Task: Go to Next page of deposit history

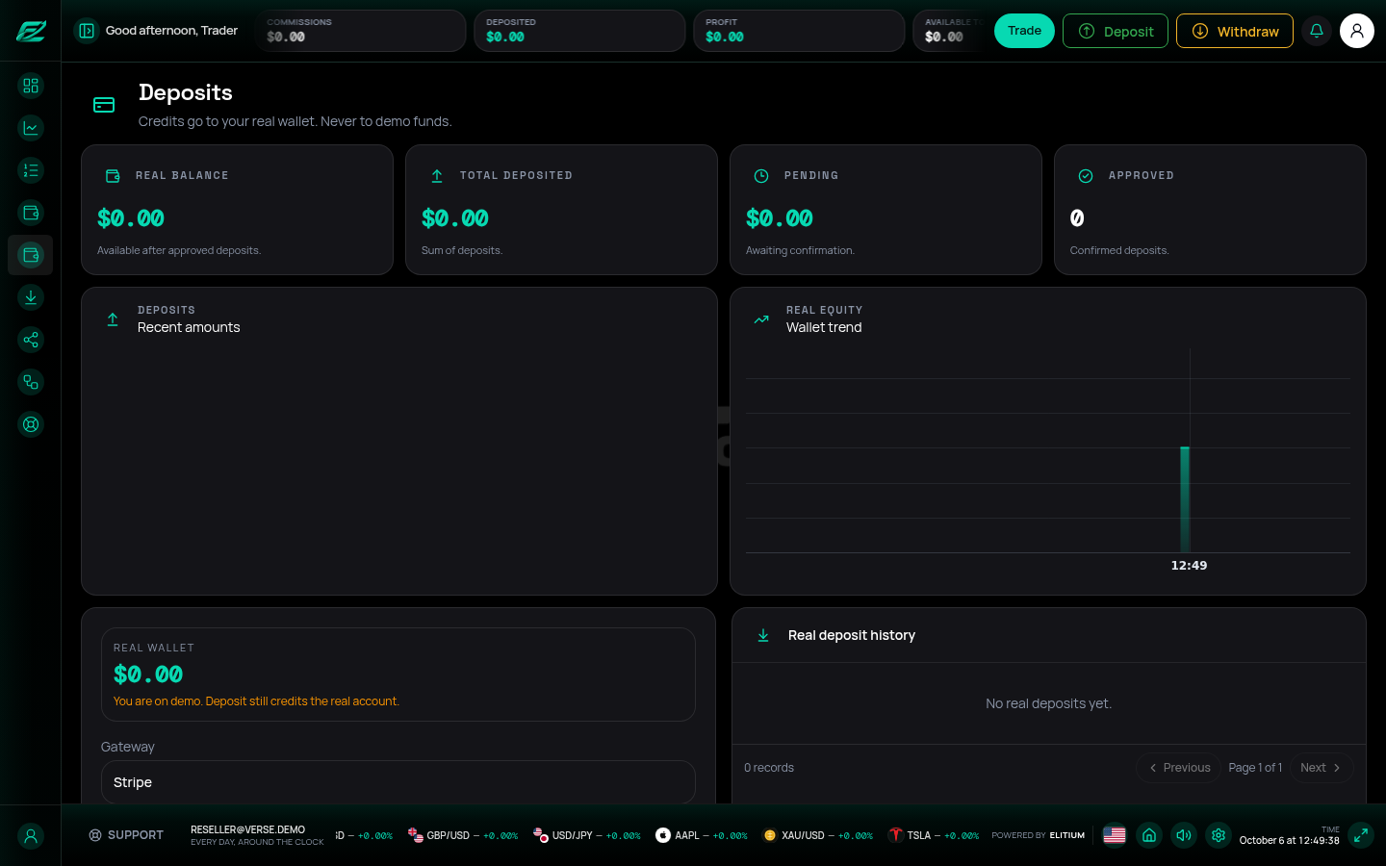Action: (x=1321, y=768)
